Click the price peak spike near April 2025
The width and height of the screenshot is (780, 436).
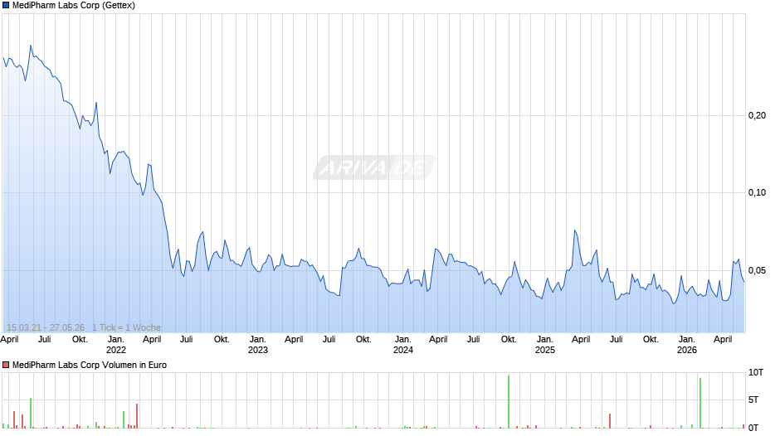click(x=575, y=231)
